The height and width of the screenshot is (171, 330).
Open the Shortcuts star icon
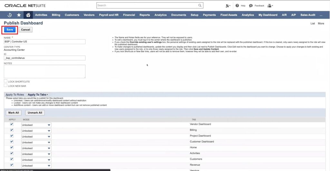pyautogui.click(x=19, y=15)
